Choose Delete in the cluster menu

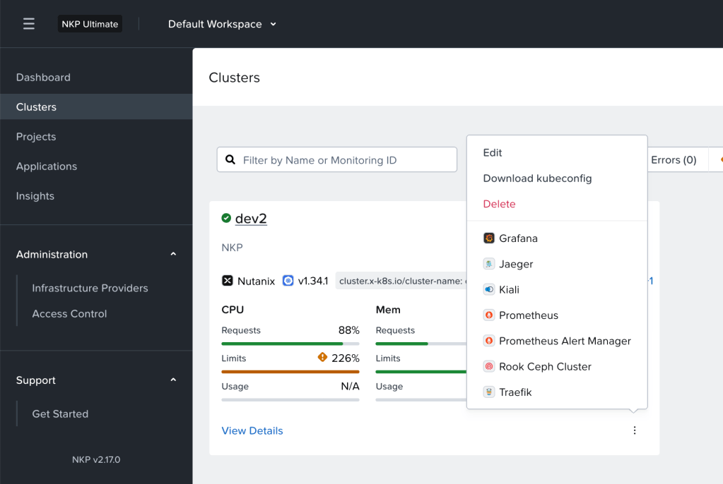pos(499,204)
